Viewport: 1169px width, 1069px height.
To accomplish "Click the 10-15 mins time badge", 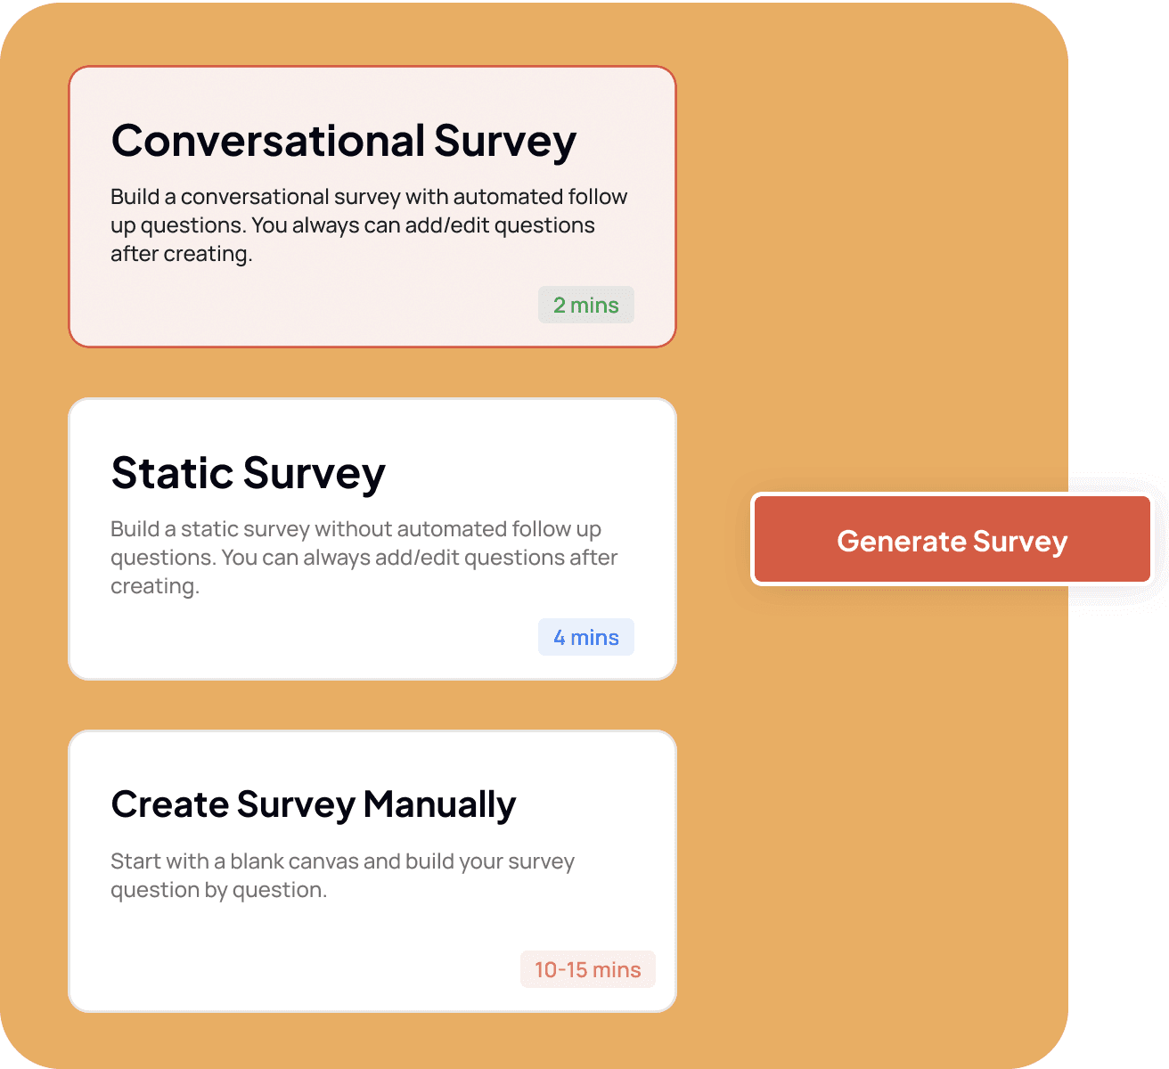I will pyautogui.click(x=588, y=969).
